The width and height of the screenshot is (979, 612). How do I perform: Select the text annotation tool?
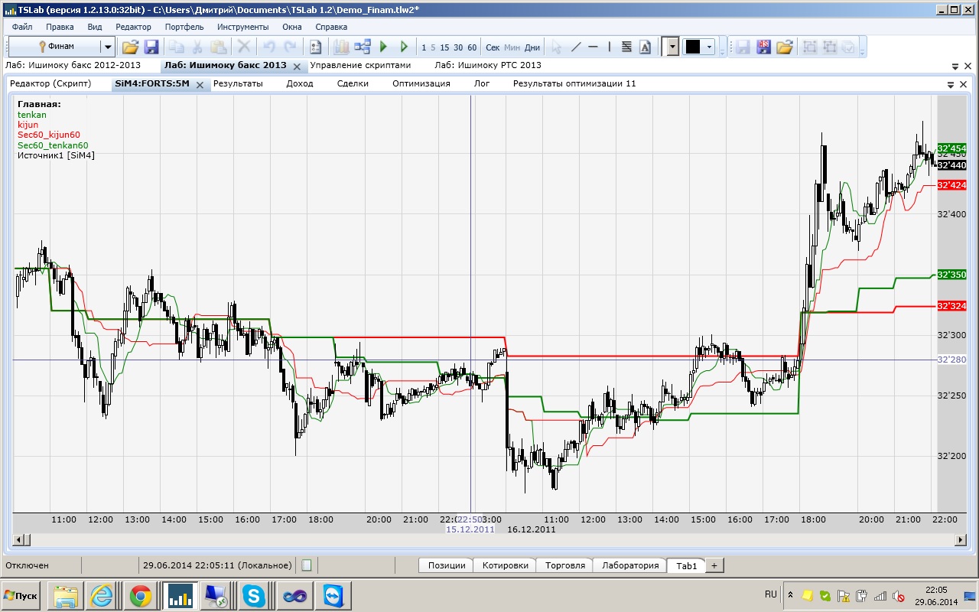click(645, 47)
